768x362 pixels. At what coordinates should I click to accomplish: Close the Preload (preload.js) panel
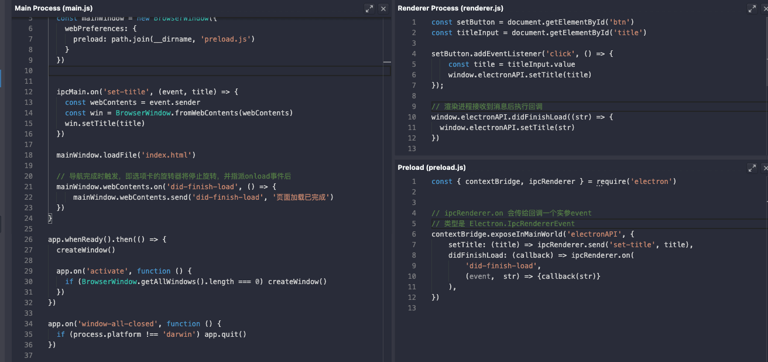tap(765, 168)
